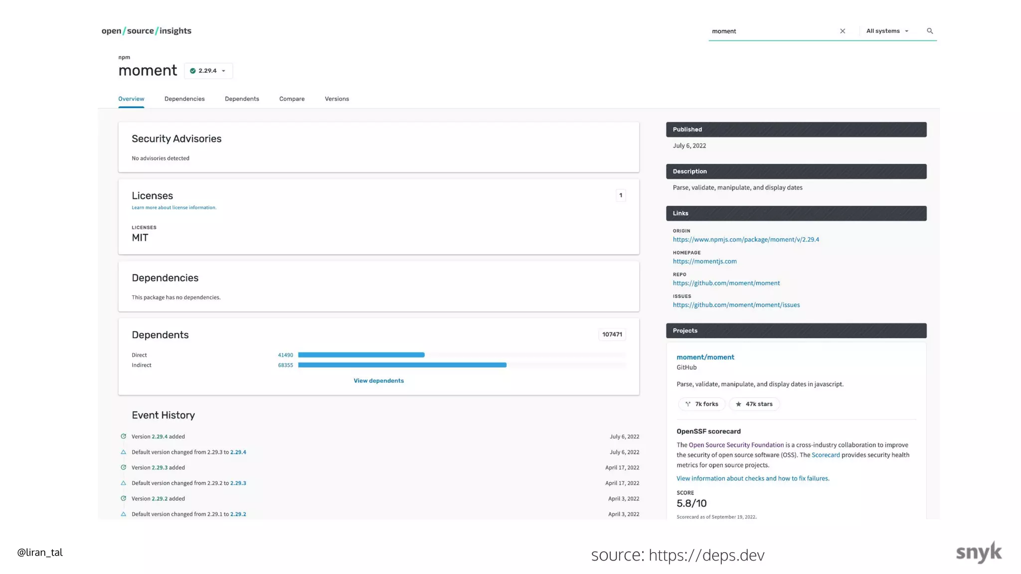
Task: Click the green verified checkmark next to 2.29.4
Action: [193, 71]
